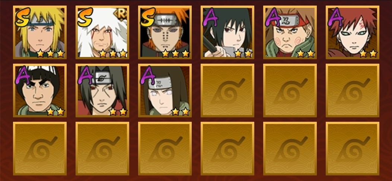This screenshot has height=181, width=392.
Task: Tap the empty slot beneath Neji
Action: [165, 148]
